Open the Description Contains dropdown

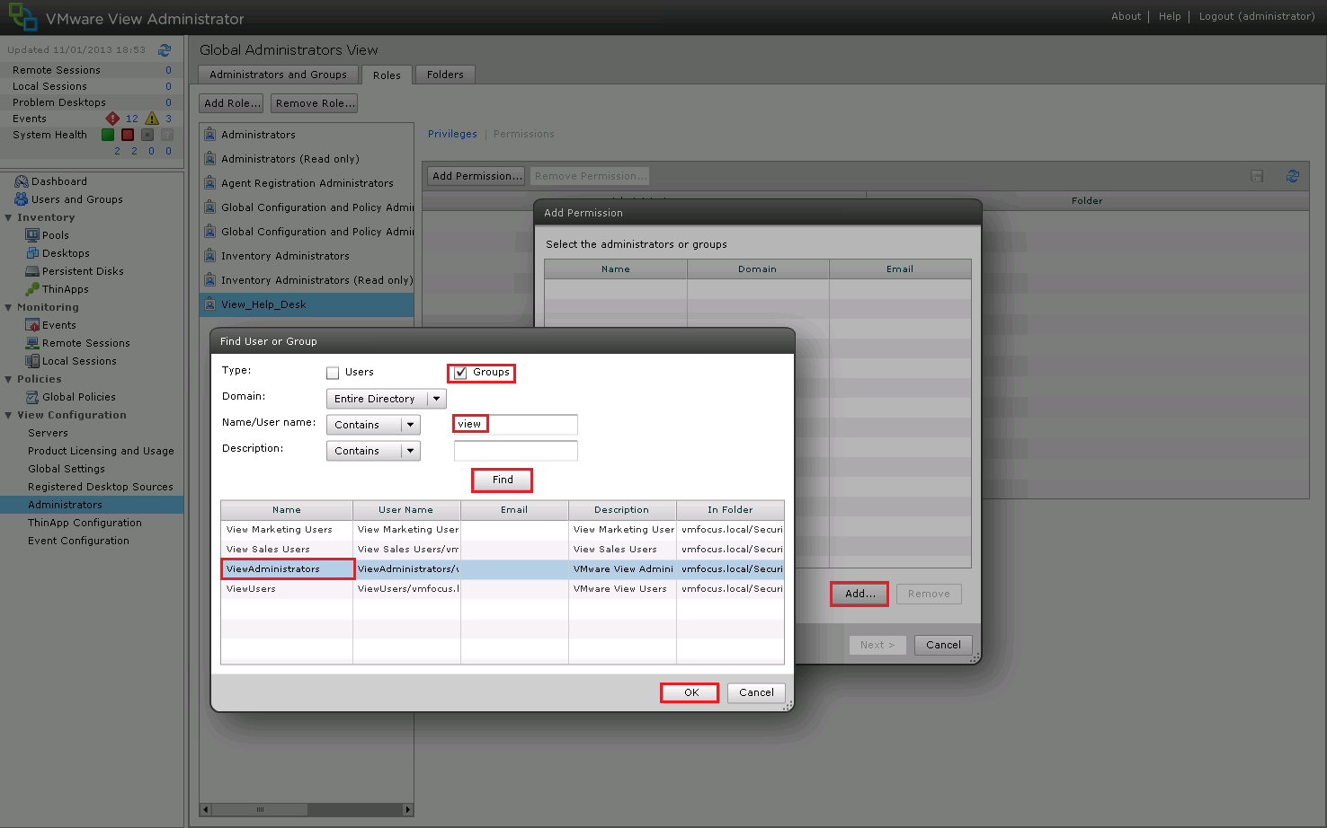411,451
